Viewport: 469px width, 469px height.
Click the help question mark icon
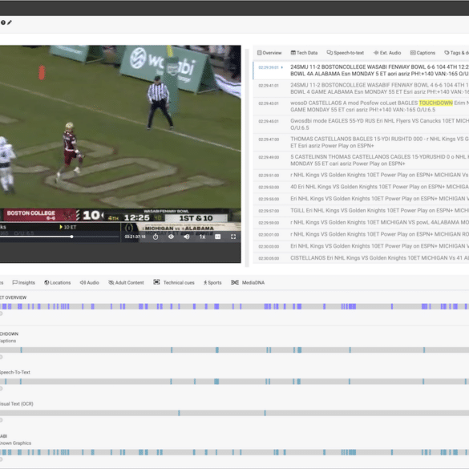(x=3, y=22)
